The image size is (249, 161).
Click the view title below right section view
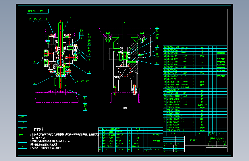tap(125, 108)
